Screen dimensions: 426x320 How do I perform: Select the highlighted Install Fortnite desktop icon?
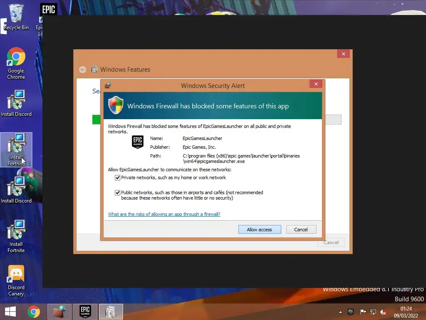pyautogui.click(x=16, y=150)
